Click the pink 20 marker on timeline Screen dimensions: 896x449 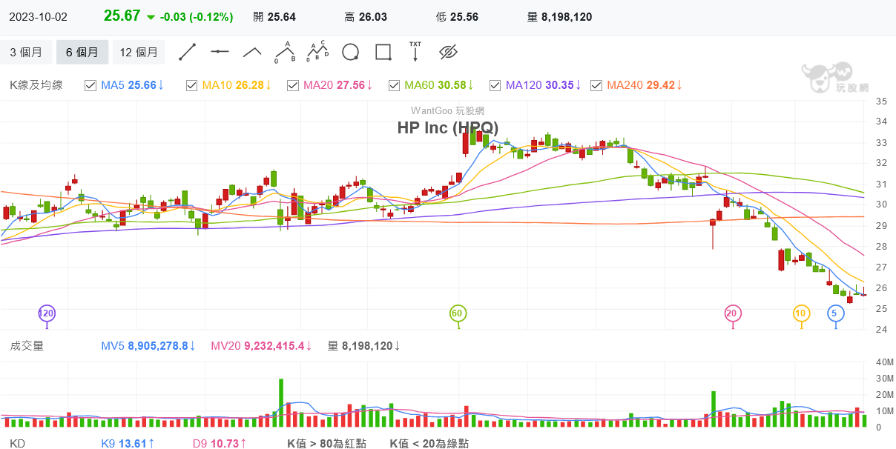tap(733, 313)
